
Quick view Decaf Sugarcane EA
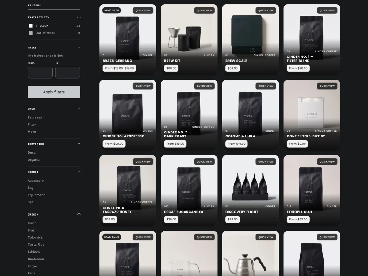pos(204,162)
